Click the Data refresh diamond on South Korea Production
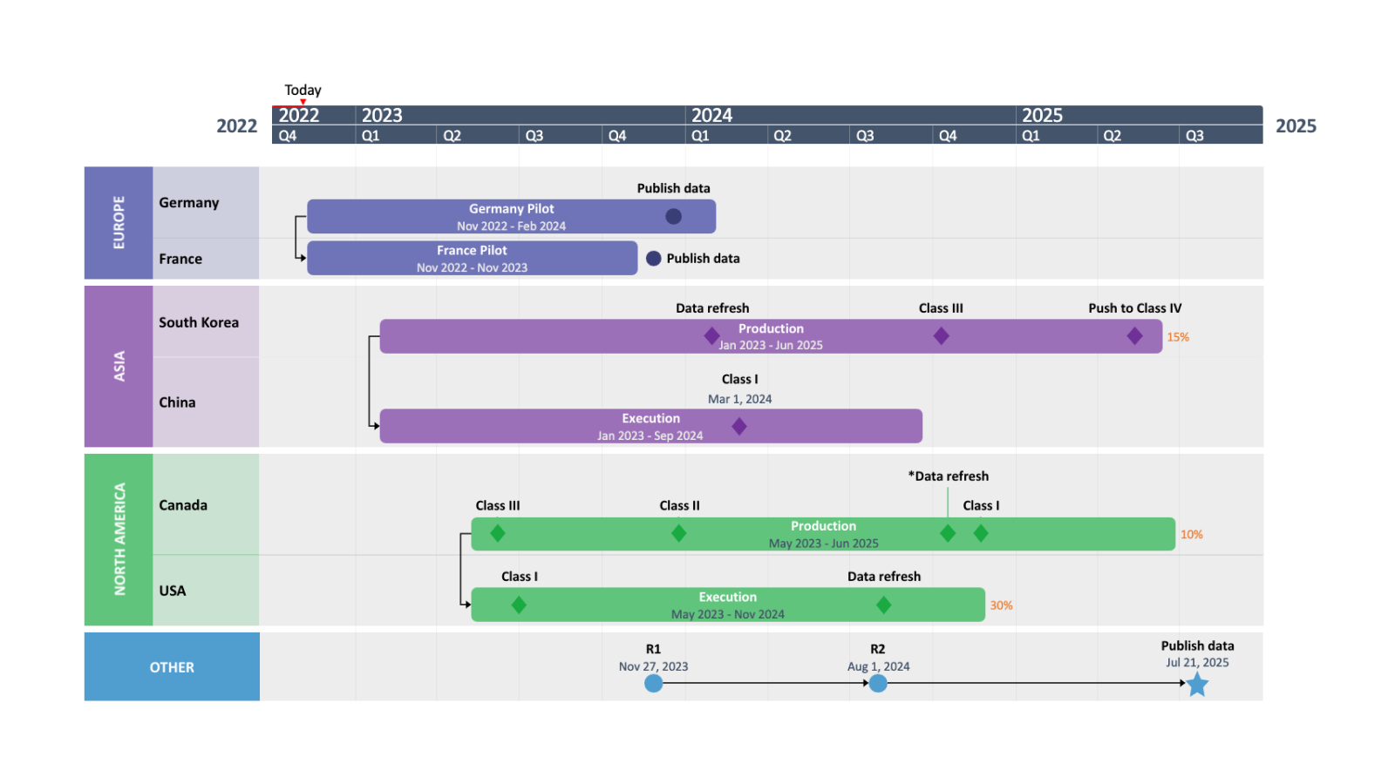Viewport: 1395px width, 784px height. pos(711,335)
